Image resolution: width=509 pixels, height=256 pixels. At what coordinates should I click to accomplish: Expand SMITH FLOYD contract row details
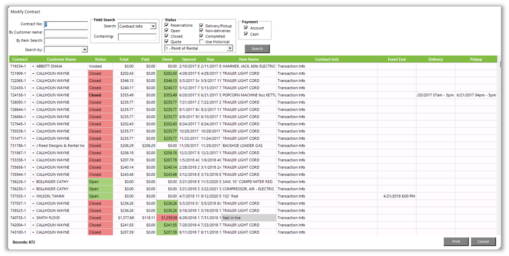click(x=33, y=218)
